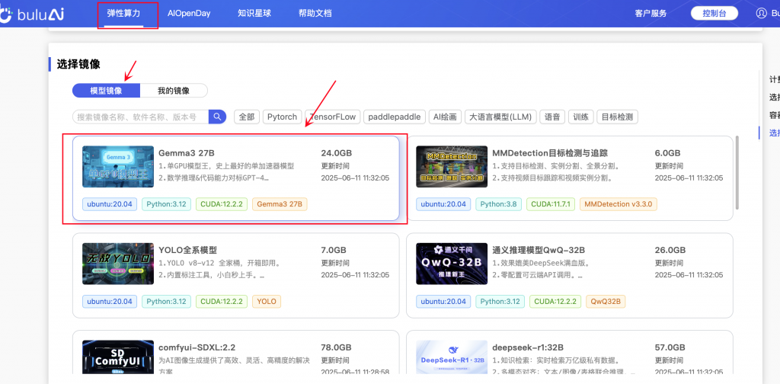Select the YOLO全系模型 title

[x=188, y=250]
